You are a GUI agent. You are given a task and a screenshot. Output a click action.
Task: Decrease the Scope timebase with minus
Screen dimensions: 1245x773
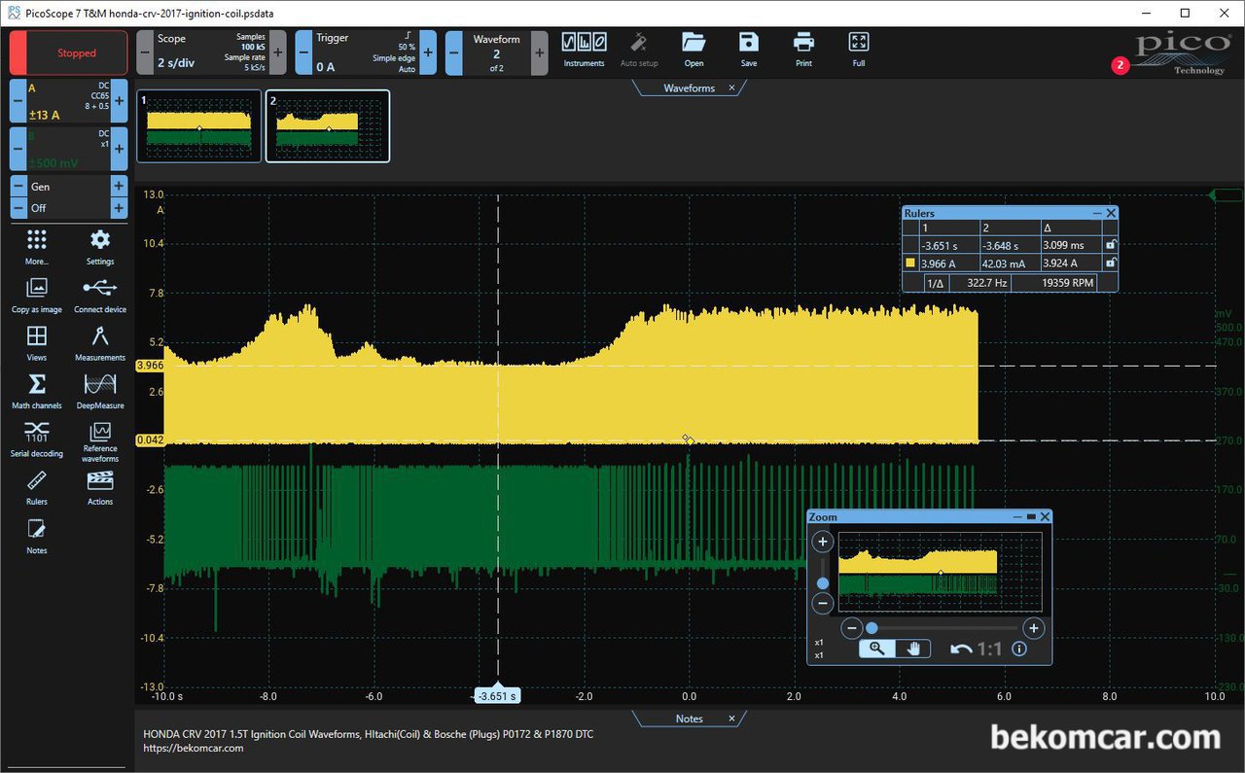pos(145,53)
